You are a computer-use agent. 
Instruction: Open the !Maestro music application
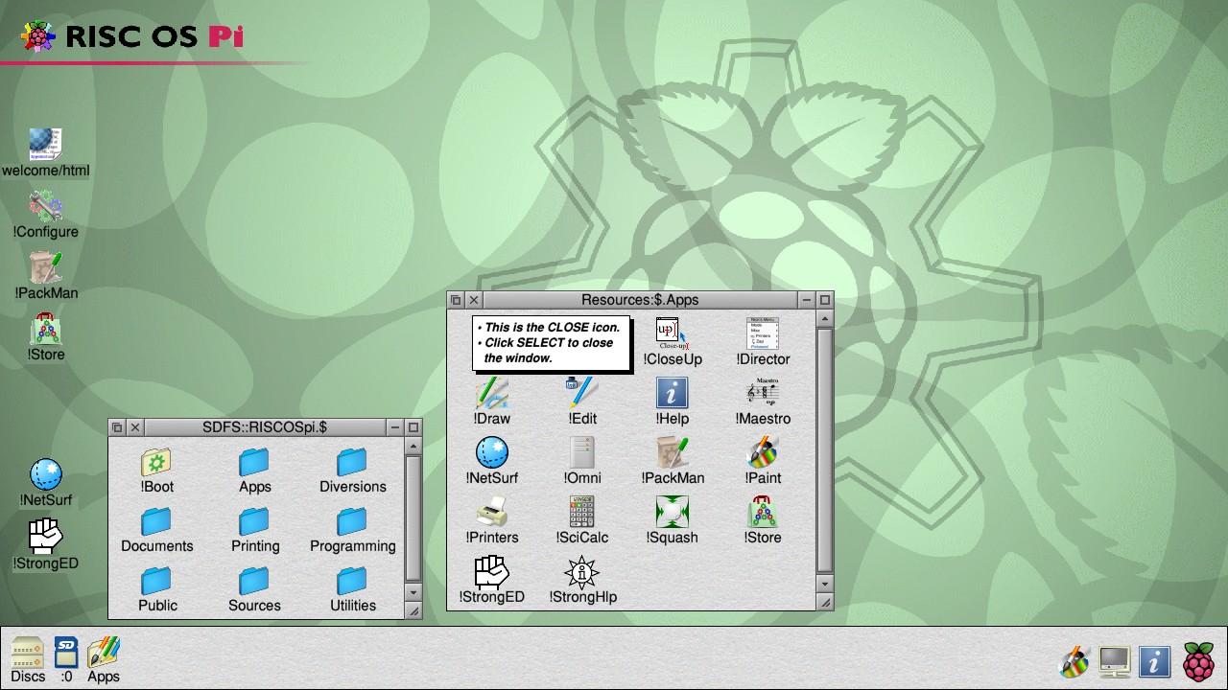pyautogui.click(x=764, y=395)
